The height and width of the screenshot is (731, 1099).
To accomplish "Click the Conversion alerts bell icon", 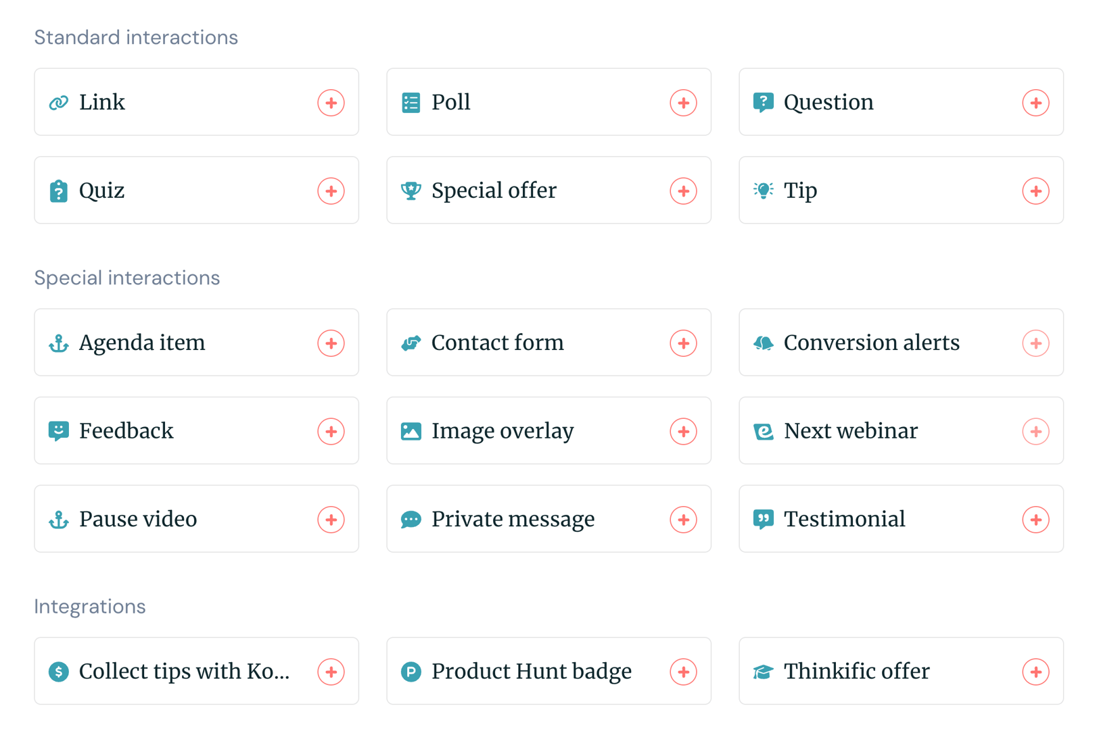I will pos(764,343).
